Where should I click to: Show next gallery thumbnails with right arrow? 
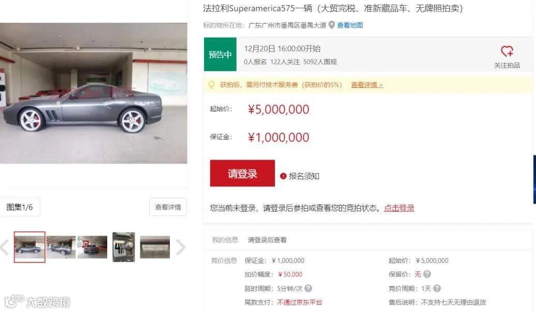point(181,247)
